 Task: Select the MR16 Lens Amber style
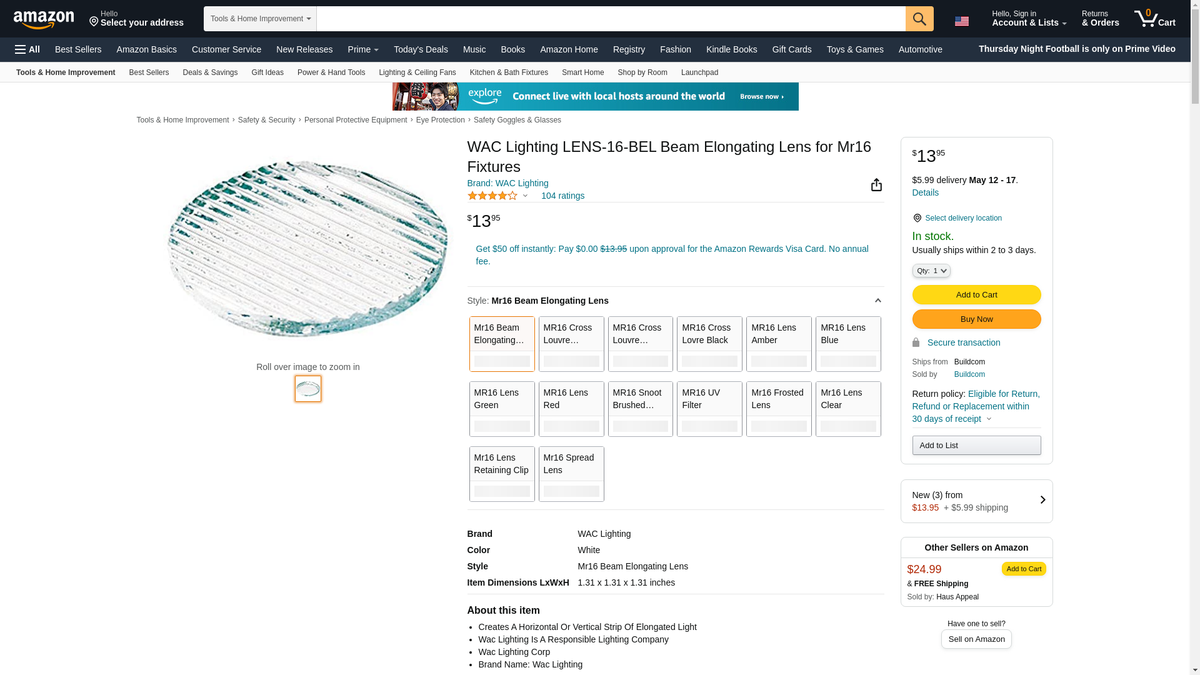[778, 344]
